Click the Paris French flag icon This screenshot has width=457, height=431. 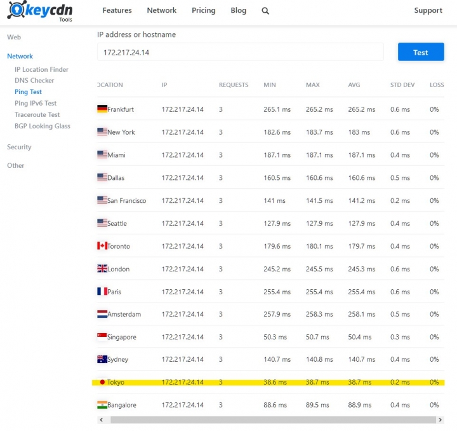102,291
